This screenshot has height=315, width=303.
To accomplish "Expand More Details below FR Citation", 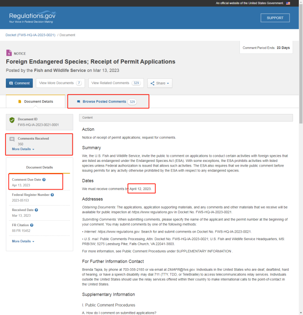I will (x=23, y=241).
